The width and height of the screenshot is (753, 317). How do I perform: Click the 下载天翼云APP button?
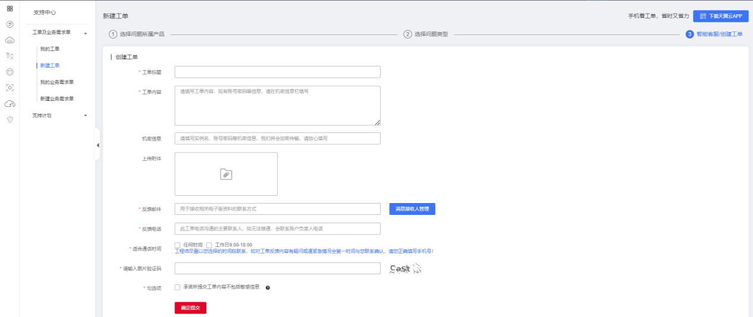point(720,16)
